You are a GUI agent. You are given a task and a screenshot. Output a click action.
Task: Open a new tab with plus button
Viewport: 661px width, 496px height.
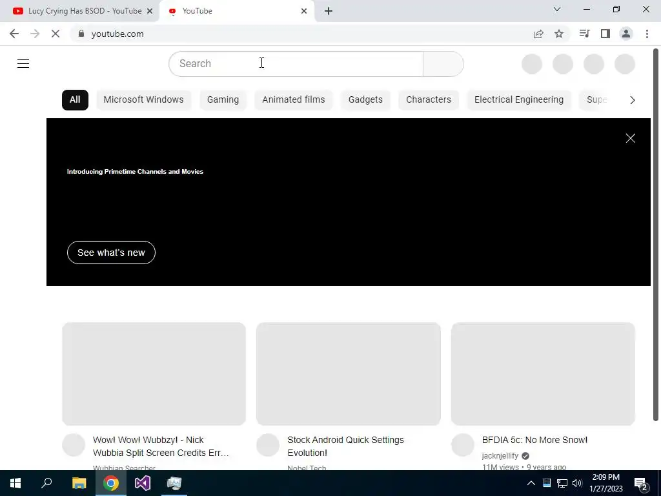tap(329, 11)
